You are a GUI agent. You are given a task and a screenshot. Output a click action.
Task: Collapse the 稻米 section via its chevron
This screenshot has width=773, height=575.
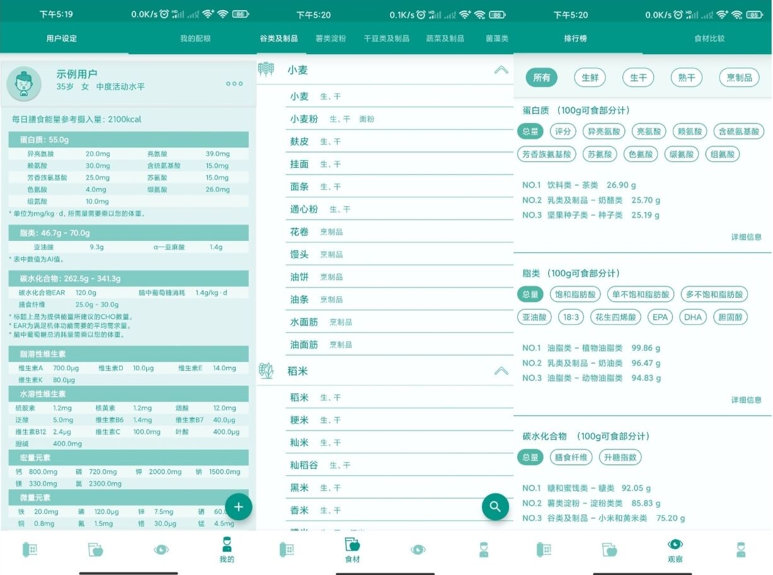click(x=501, y=371)
